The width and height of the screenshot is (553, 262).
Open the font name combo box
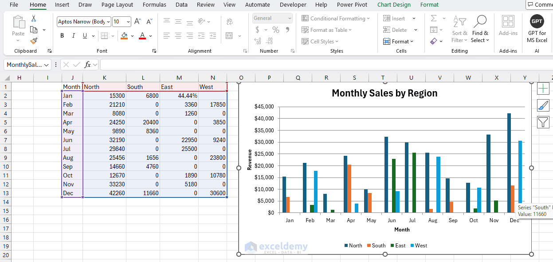tap(84, 21)
